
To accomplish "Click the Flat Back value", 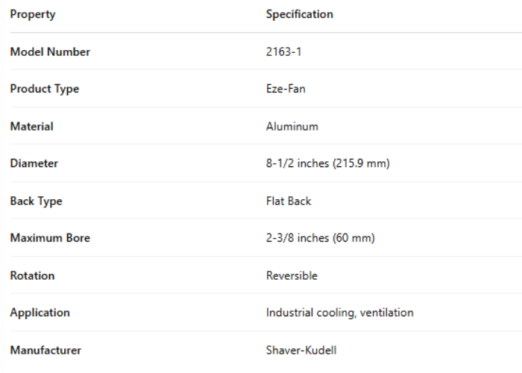I will [289, 201].
